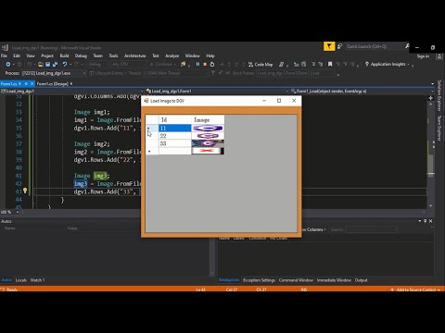Image resolution: width=445 pixels, height=333 pixels.
Task: Open the yellow notifications filter flag icon
Action: click(x=329, y=46)
